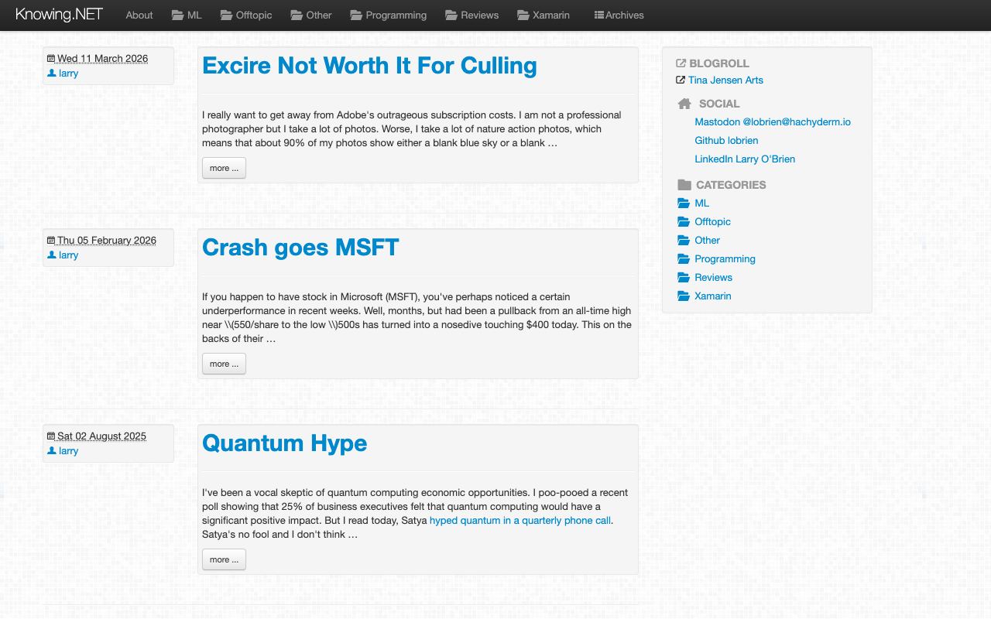991x619 pixels.
Task: Click the date 'Sat 02 August 2025'
Action: (x=101, y=436)
